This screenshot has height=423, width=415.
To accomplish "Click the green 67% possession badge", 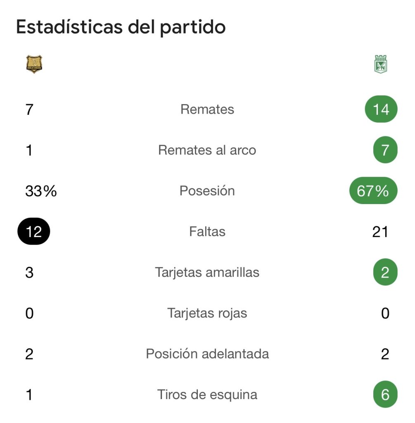I will 373,191.
